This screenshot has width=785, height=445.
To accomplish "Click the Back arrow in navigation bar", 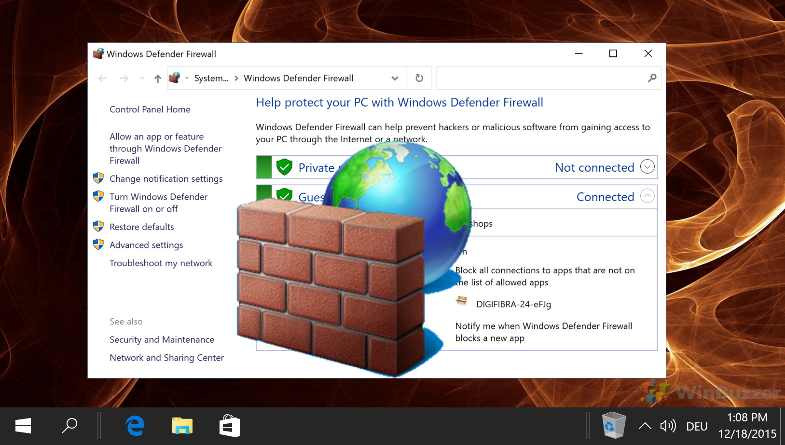I will click(x=102, y=79).
